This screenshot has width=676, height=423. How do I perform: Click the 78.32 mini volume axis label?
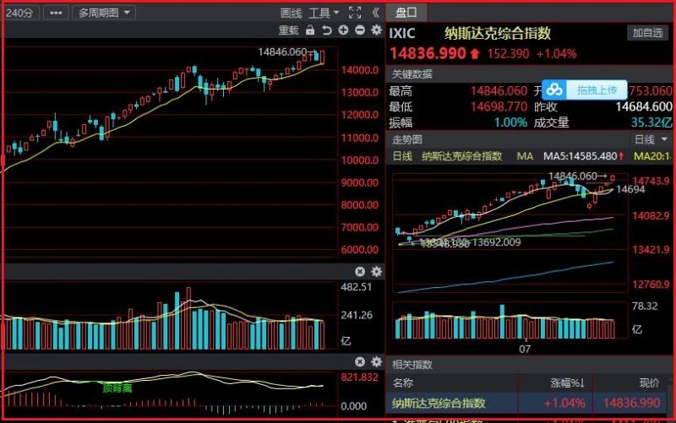click(x=645, y=306)
